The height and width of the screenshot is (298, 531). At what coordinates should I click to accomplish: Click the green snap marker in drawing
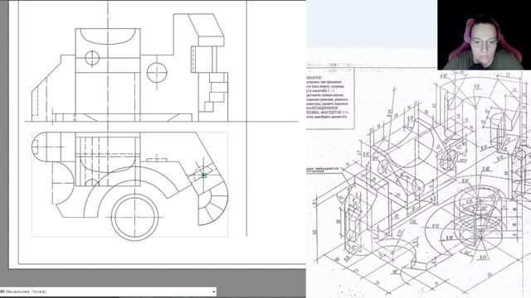[x=204, y=175]
